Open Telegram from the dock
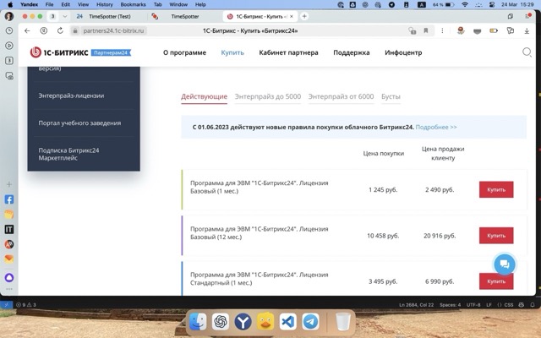This screenshot has width=541, height=338. (310, 322)
